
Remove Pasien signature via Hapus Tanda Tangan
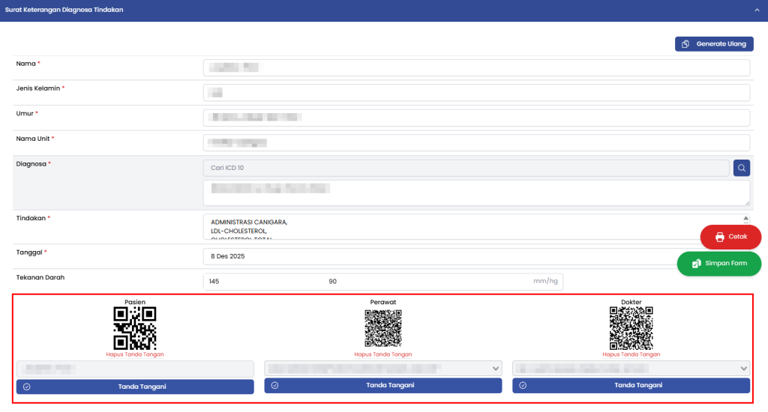click(x=135, y=354)
